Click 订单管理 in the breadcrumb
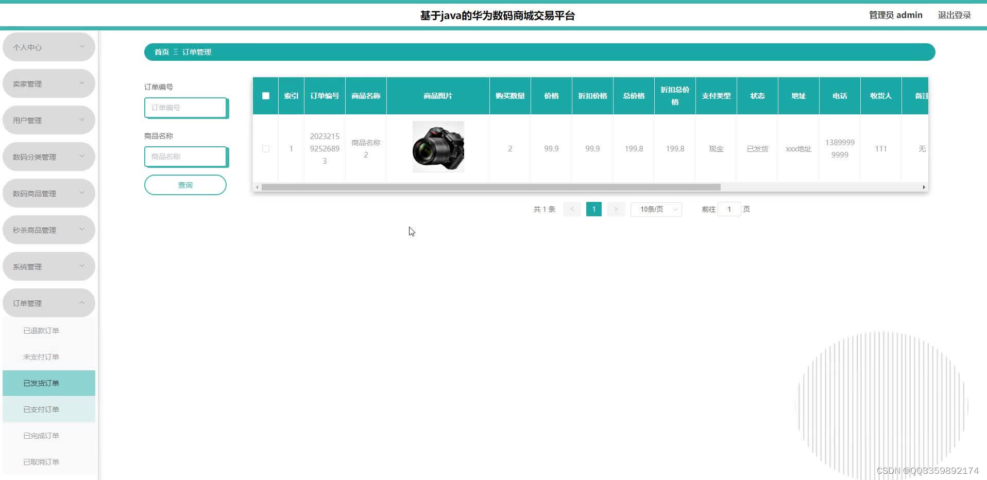987x480 pixels. click(197, 52)
